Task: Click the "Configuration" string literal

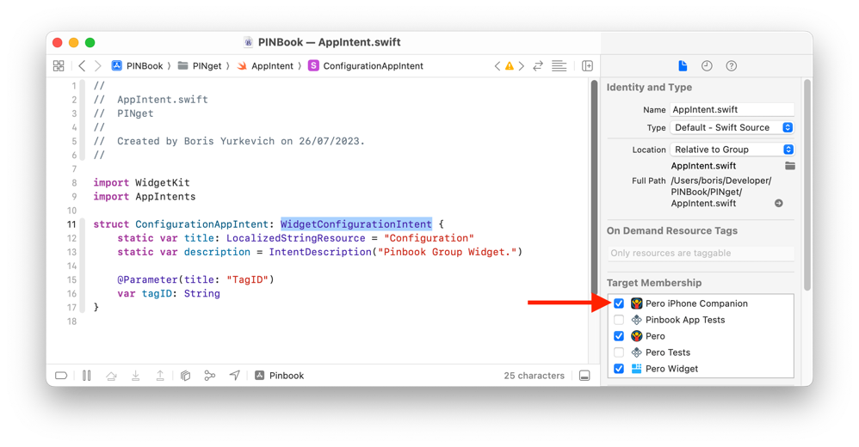Action: [x=429, y=238]
